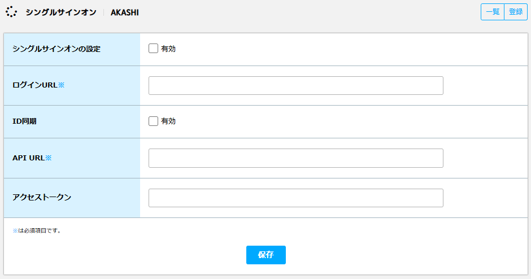Save settings with the 保存 button
This screenshot has height=279, width=531.
[266, 255]
